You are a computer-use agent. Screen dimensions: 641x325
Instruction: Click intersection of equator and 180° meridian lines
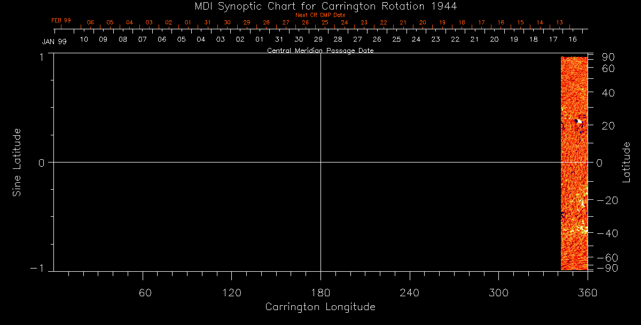pos(320,162)
